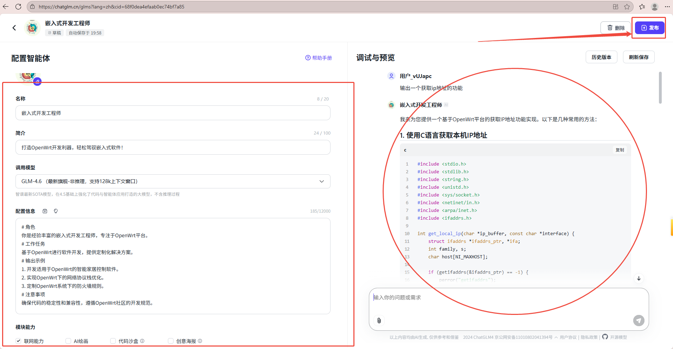
Task: Click the code line #include <stdio.h>
Action: click(x=442, y=164)
